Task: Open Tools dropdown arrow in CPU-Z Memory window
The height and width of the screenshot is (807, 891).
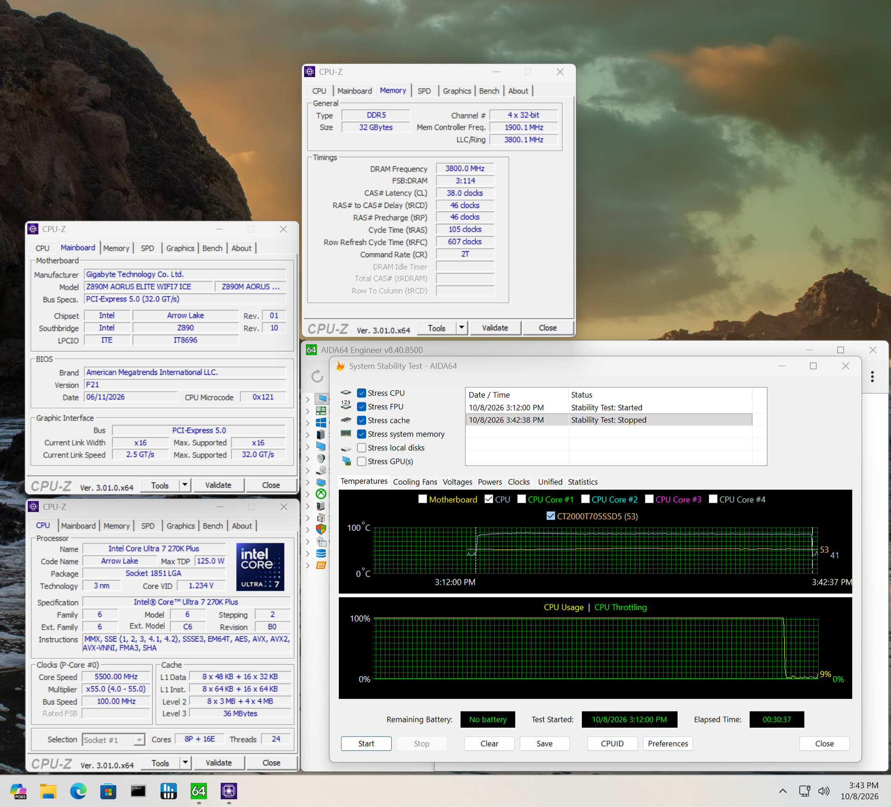Action: (x=462, y=328)
